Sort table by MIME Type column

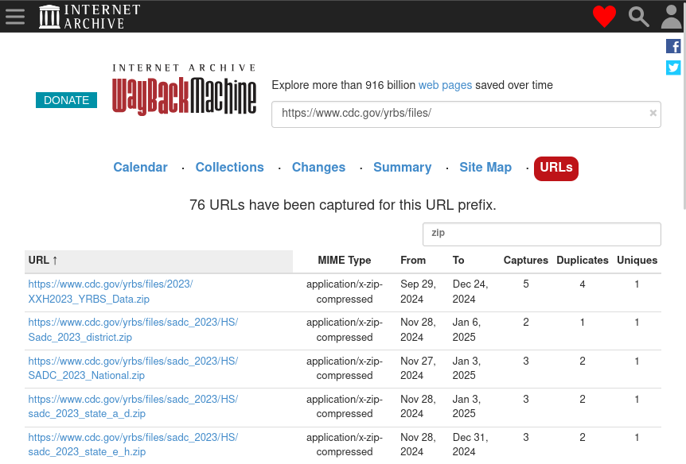point(345,261)
